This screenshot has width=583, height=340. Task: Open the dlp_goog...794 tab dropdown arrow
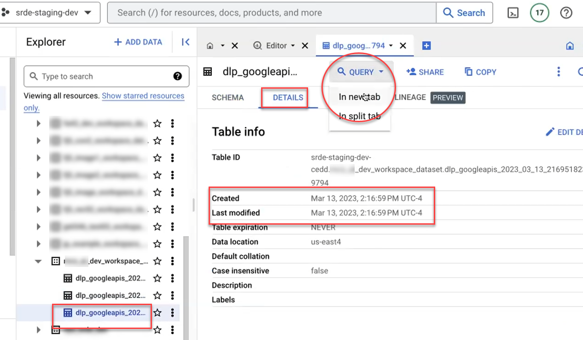pos(391,46)
